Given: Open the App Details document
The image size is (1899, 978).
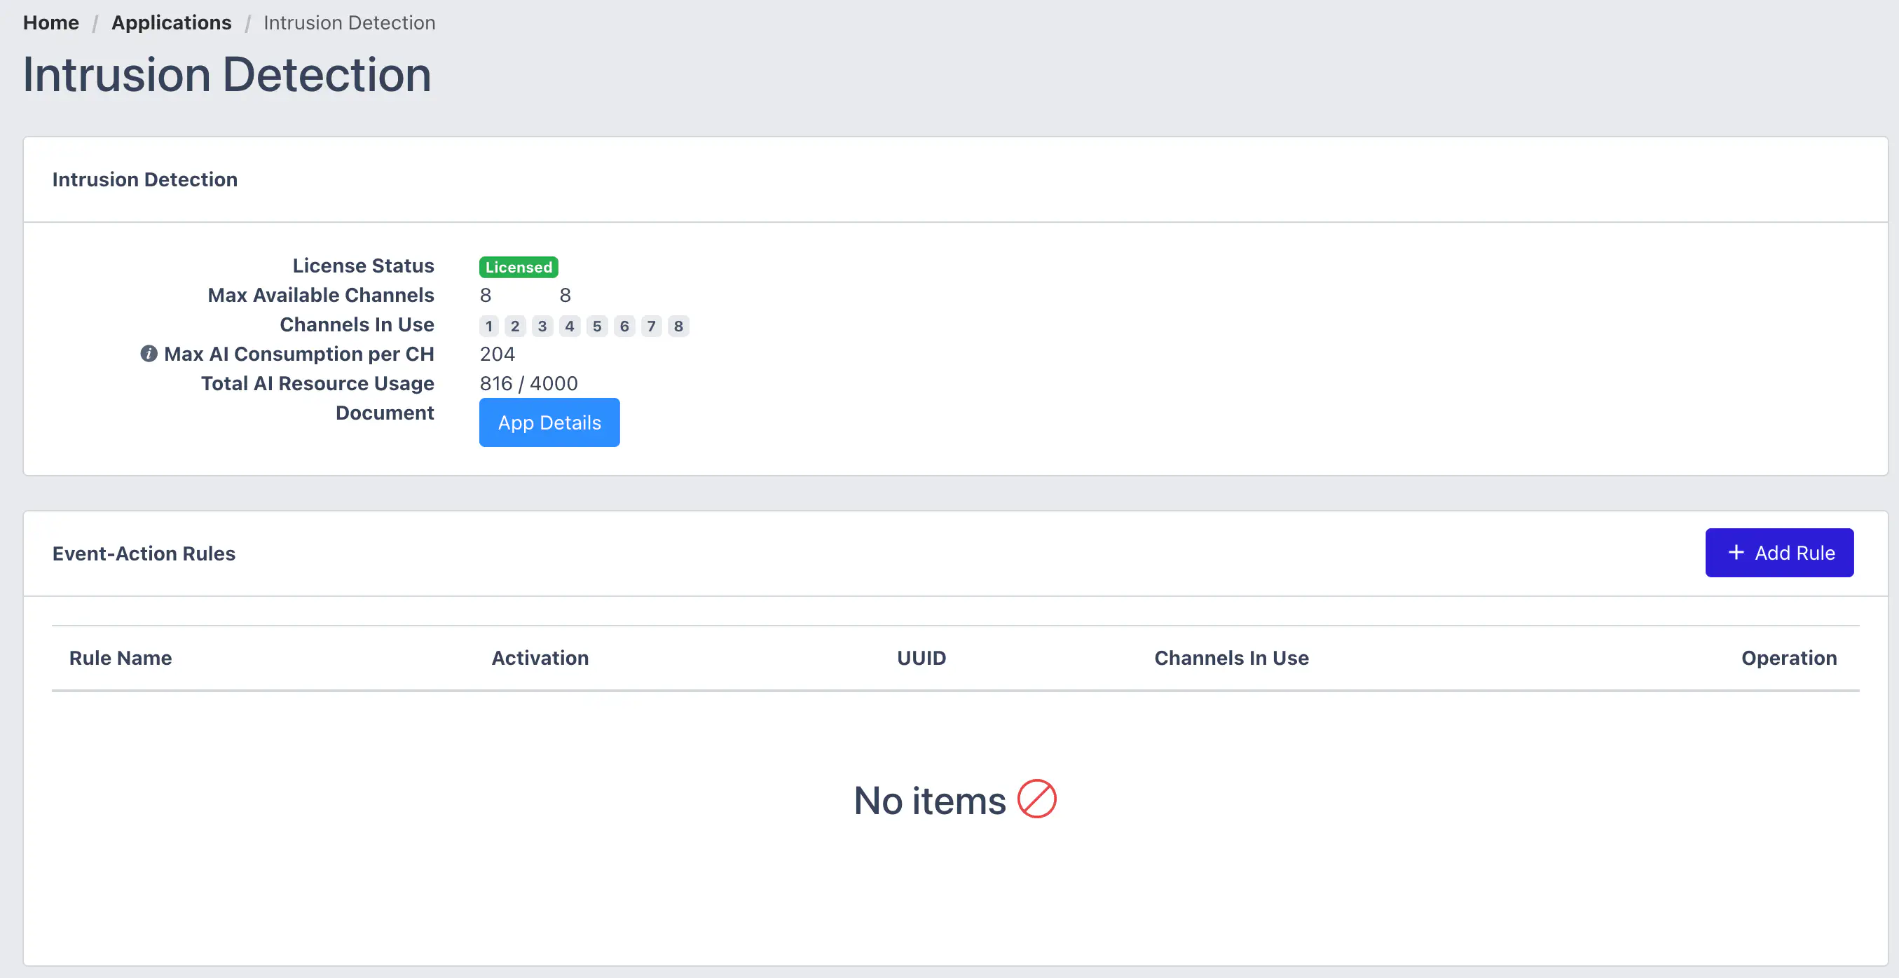Looking at the screenshot, I should (549, 422).
